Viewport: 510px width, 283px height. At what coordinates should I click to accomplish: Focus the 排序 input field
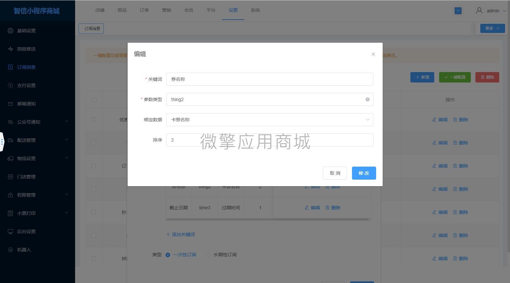pos(270,140)
